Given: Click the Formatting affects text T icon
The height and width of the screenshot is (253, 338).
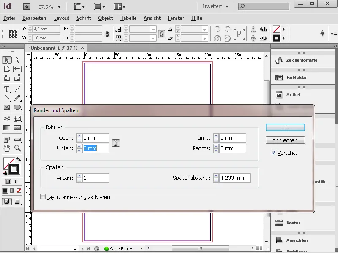Looking at the screenshot, I should click(x=16, y=181).
